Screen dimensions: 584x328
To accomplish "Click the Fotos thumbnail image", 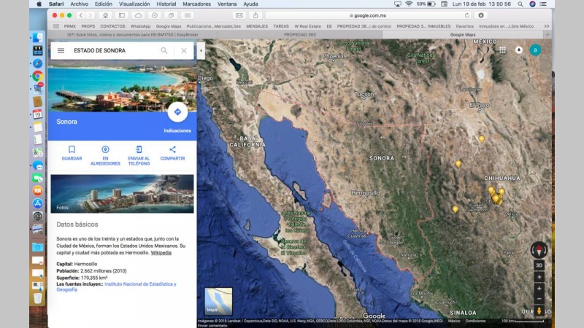I will [x=123, y=193].
